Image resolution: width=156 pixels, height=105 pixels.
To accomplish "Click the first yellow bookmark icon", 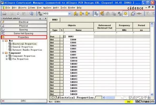I will 76,13.
